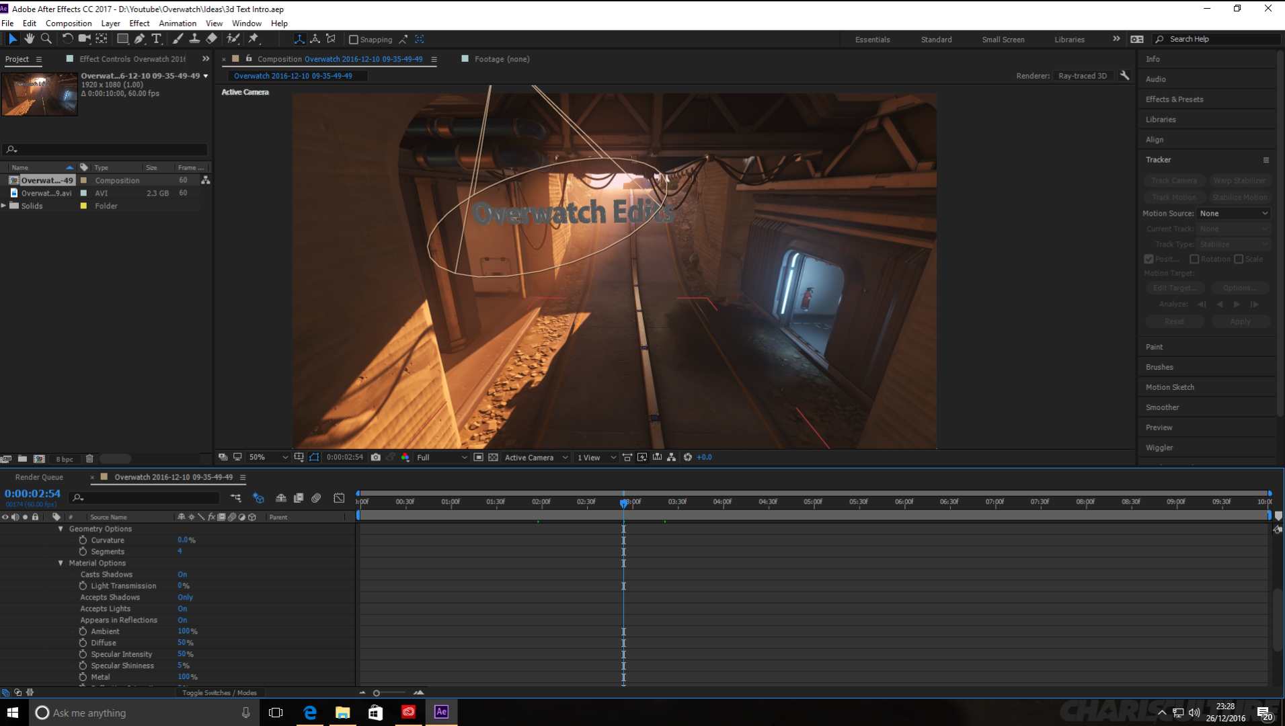Open the Animation menu

[x=178, y=23]
